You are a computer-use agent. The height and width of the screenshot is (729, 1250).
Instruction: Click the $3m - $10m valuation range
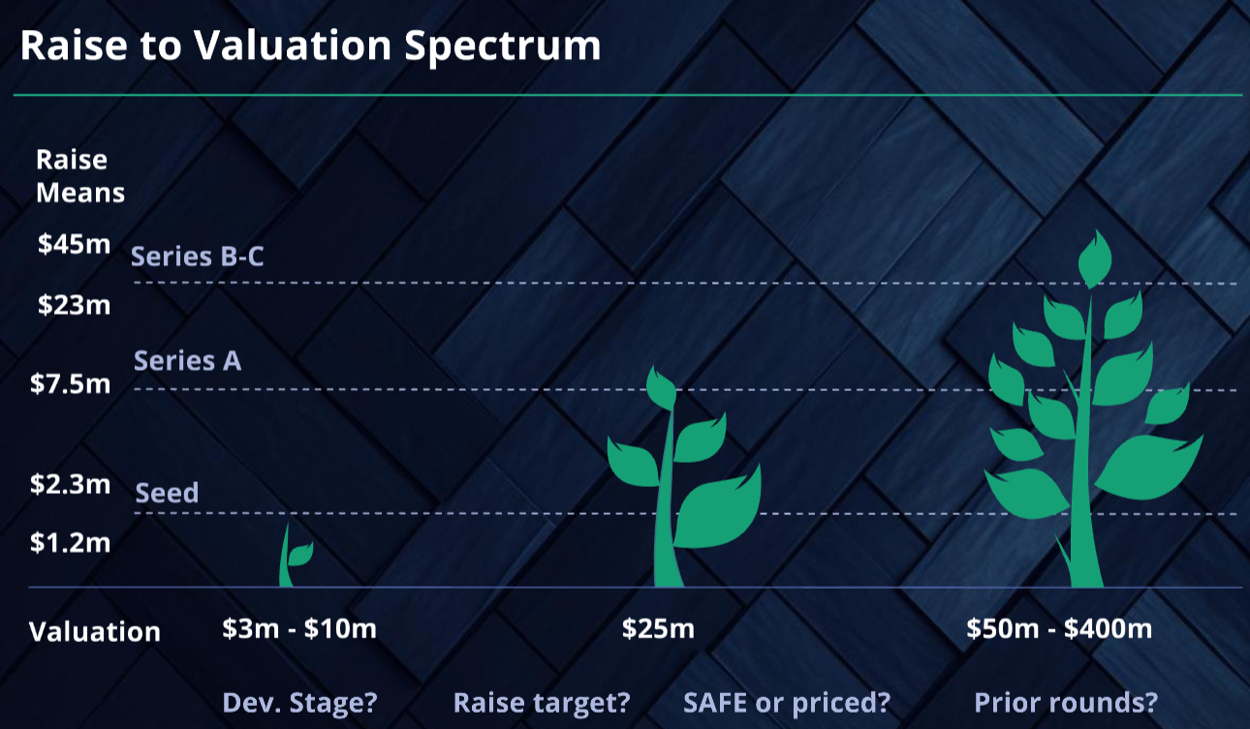pyautogui.click(x=299, y=628)
